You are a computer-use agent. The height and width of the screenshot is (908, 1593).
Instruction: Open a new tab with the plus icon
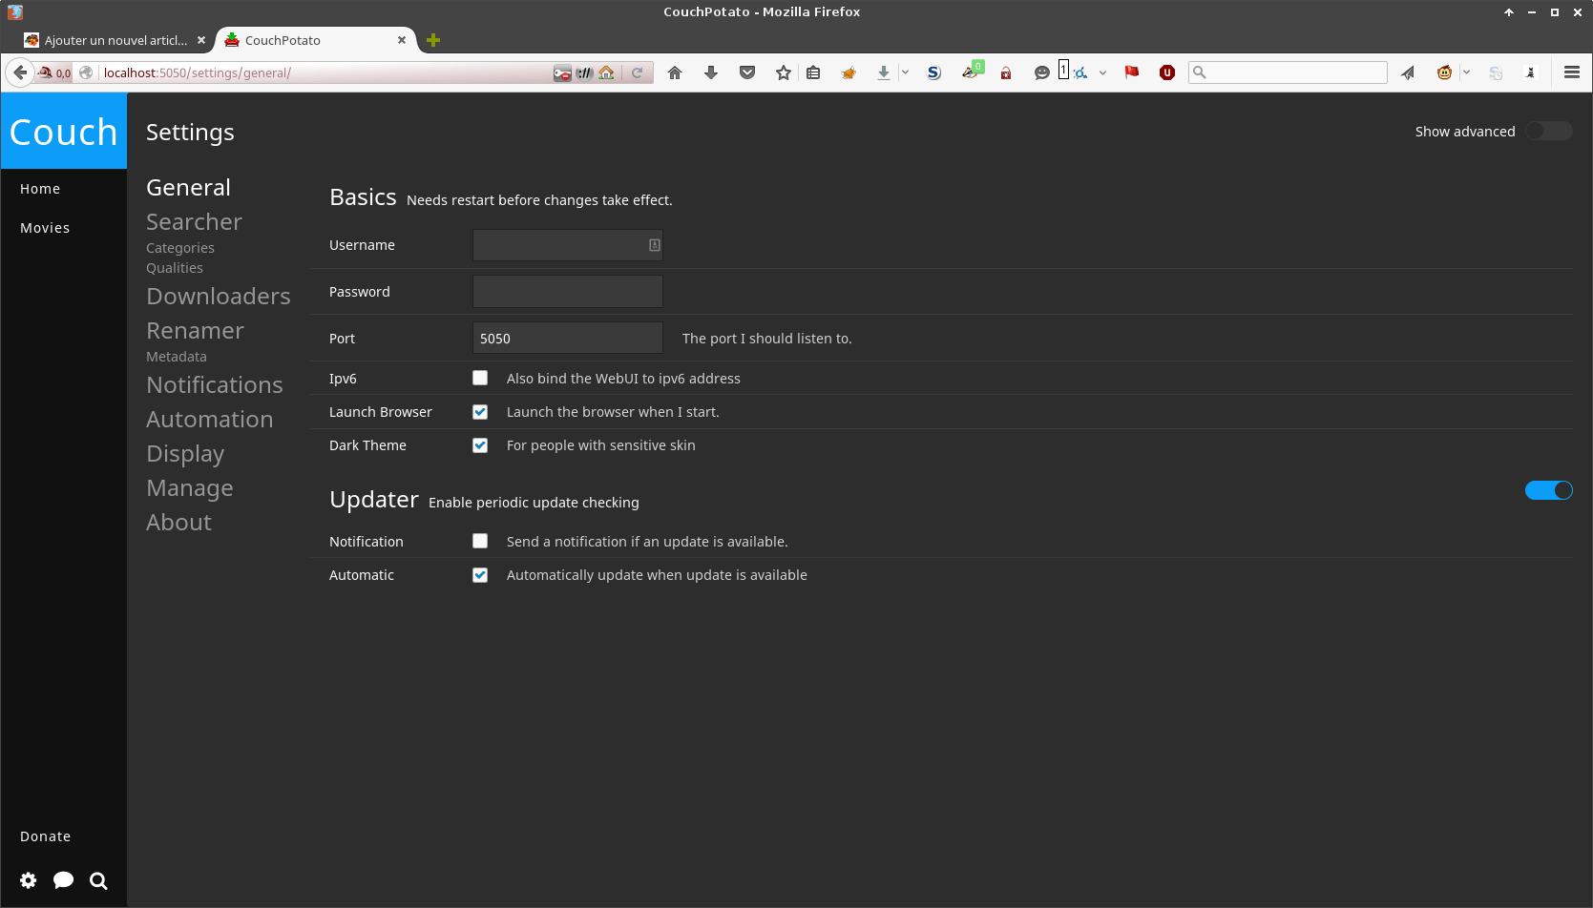click(x=433, y=40)
